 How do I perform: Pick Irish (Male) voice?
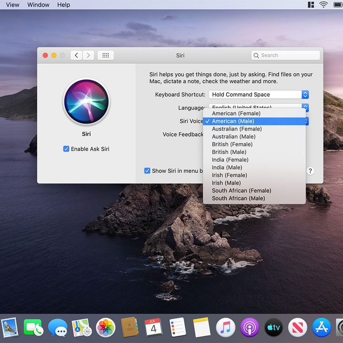click(254, 183)
